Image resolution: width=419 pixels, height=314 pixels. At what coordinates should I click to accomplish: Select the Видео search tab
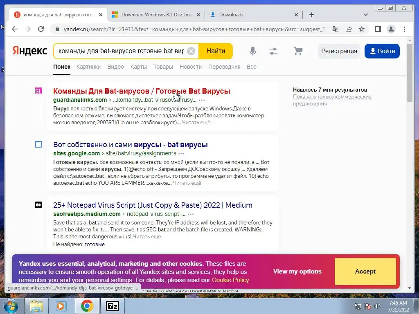pos(115,67)
